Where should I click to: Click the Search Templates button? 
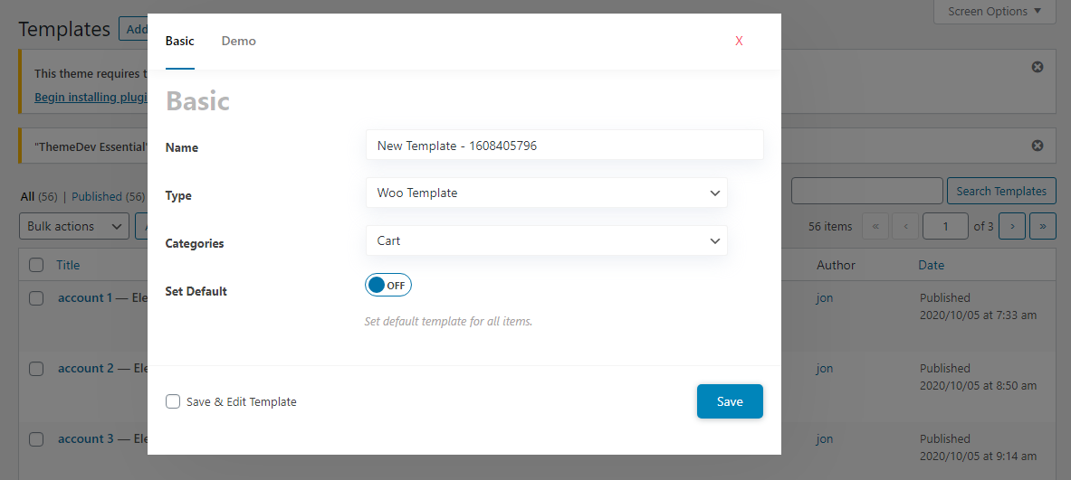1001,191
